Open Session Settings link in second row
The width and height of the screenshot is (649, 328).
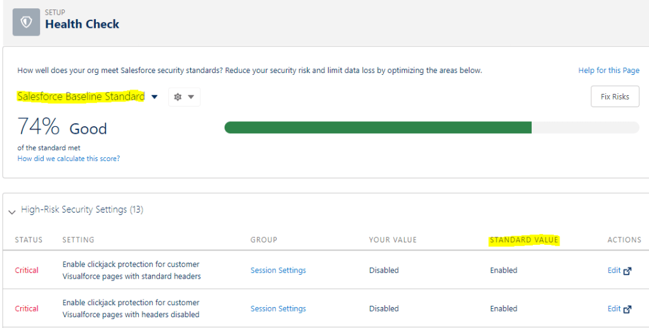278,308
